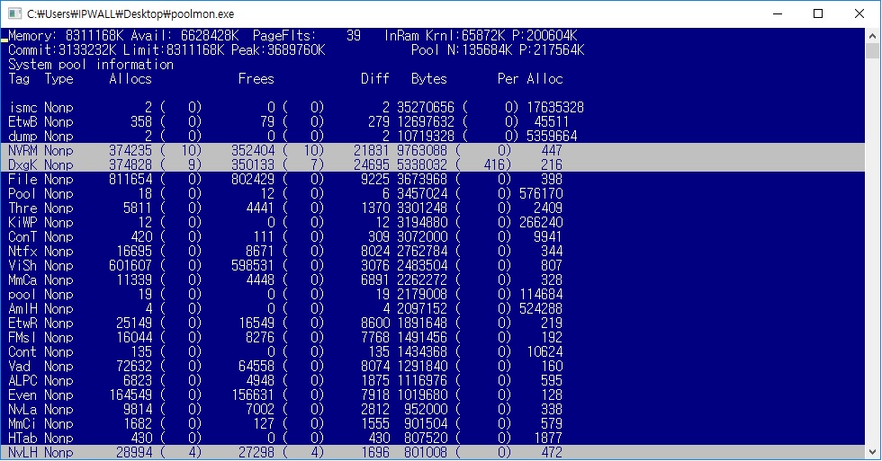Select the 'Ntfx' tag row
The width and height of the screenshot is (882, 461).
tap(433, 251)
